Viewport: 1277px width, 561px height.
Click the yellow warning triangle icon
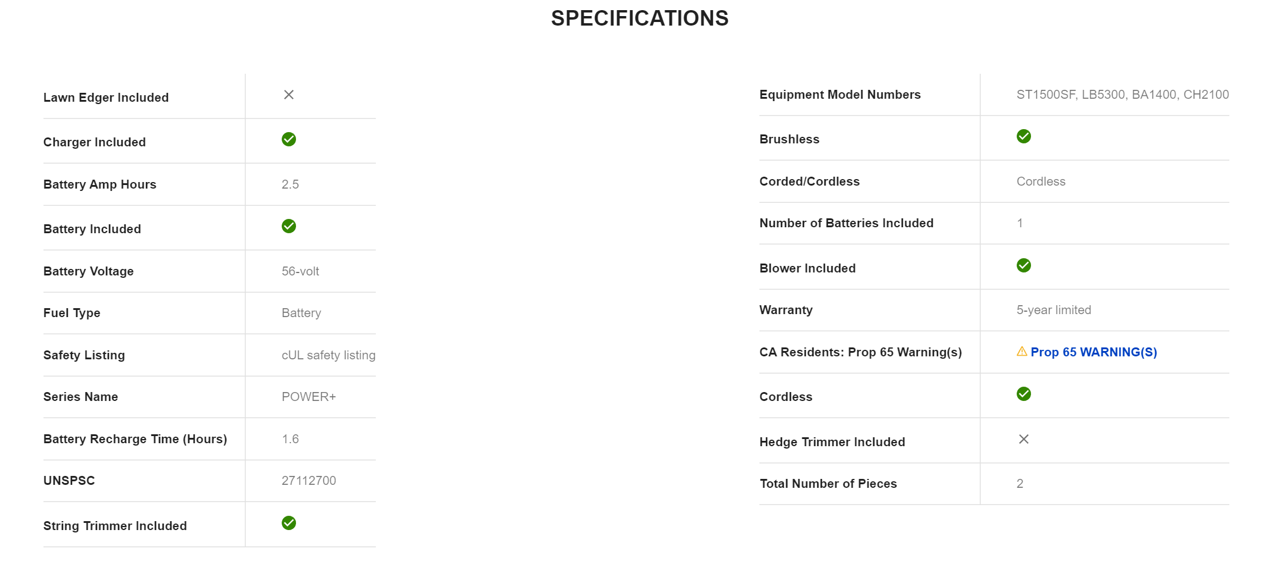tap(1021, 352)
